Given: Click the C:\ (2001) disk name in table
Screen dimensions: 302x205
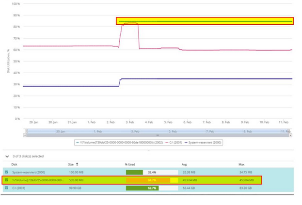Looking at the screenshot, I should (x=19, y=188).
